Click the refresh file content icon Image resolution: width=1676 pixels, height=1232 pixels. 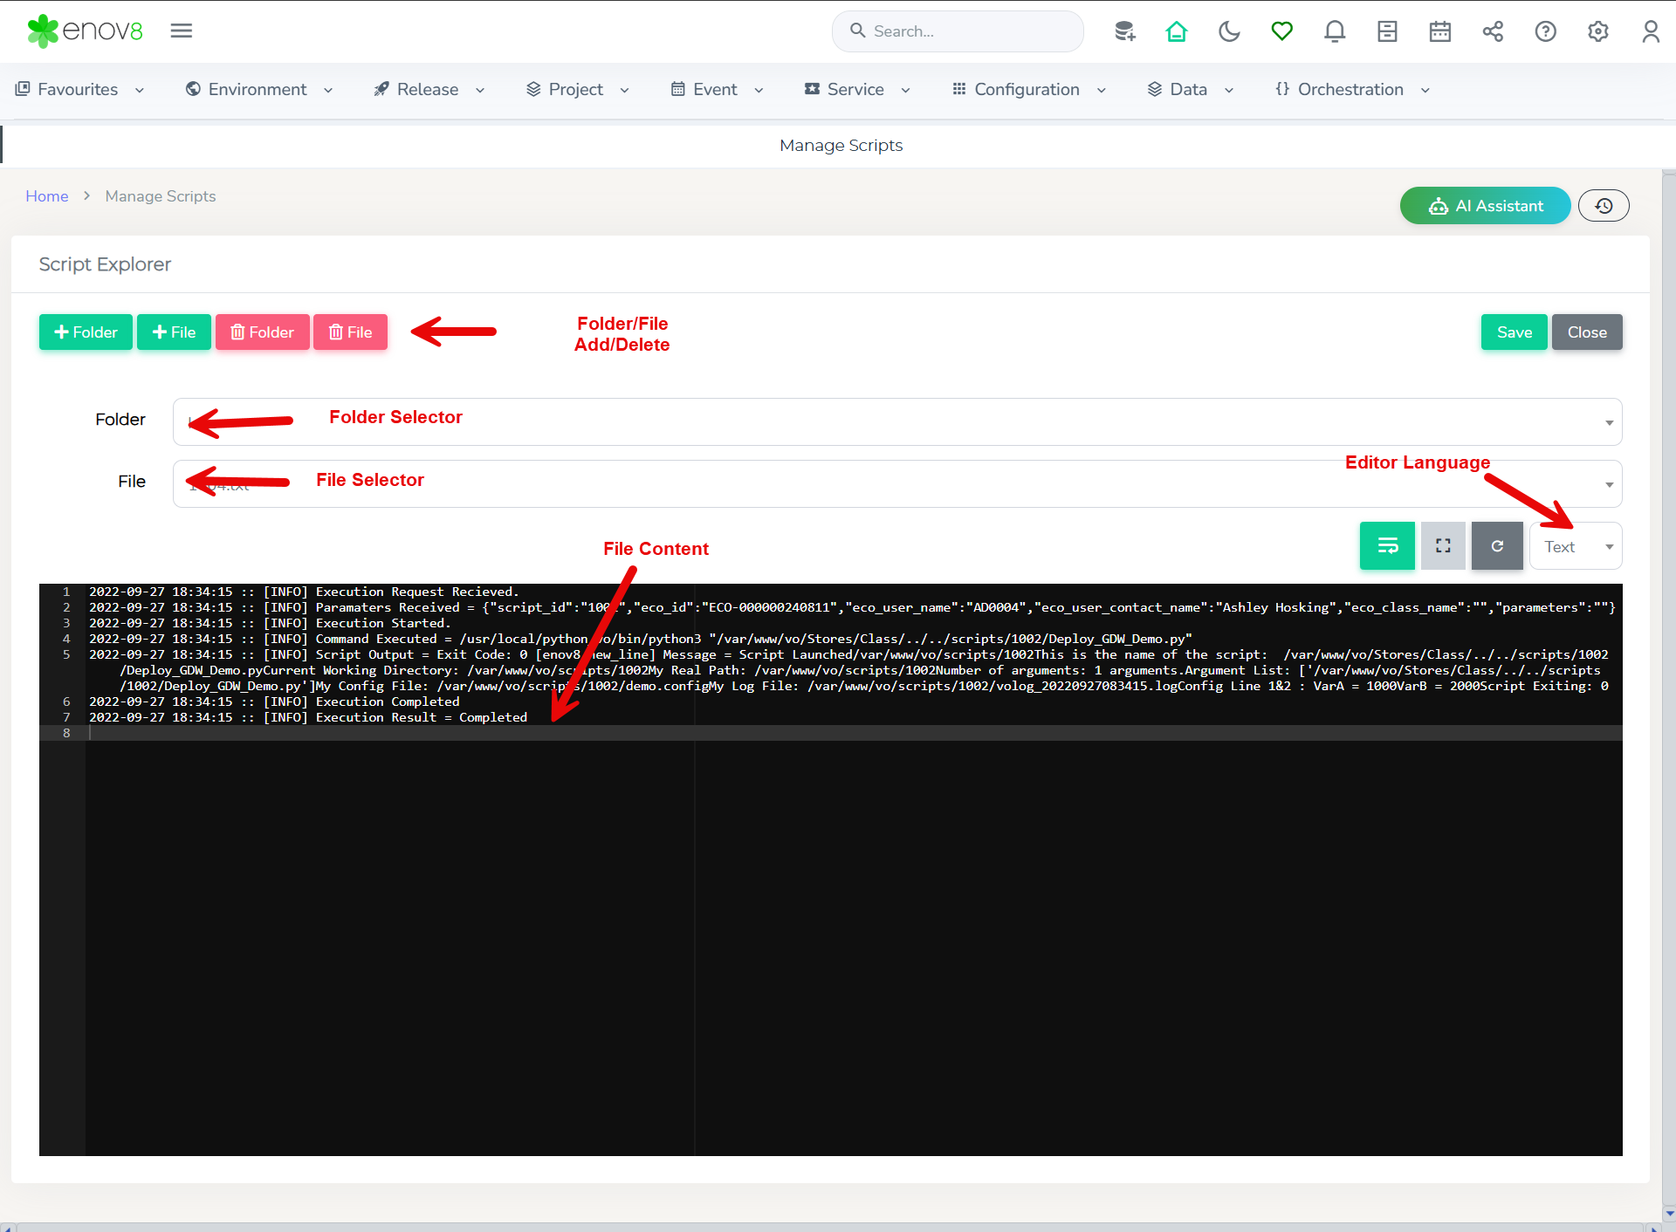[x=1497, y=546]
